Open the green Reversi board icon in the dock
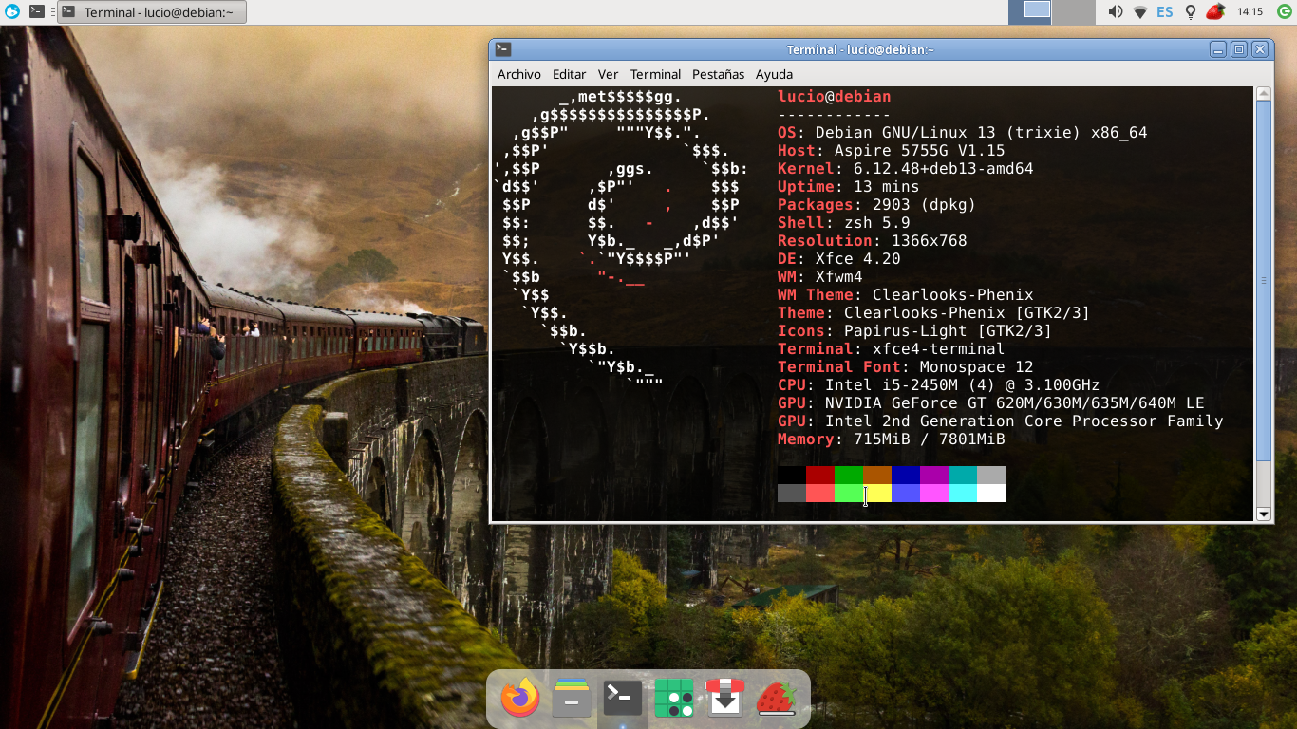 point(674,699)
